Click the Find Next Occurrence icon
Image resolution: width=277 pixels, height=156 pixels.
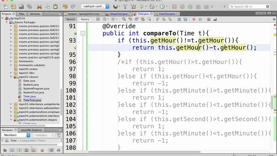point(136,19)
